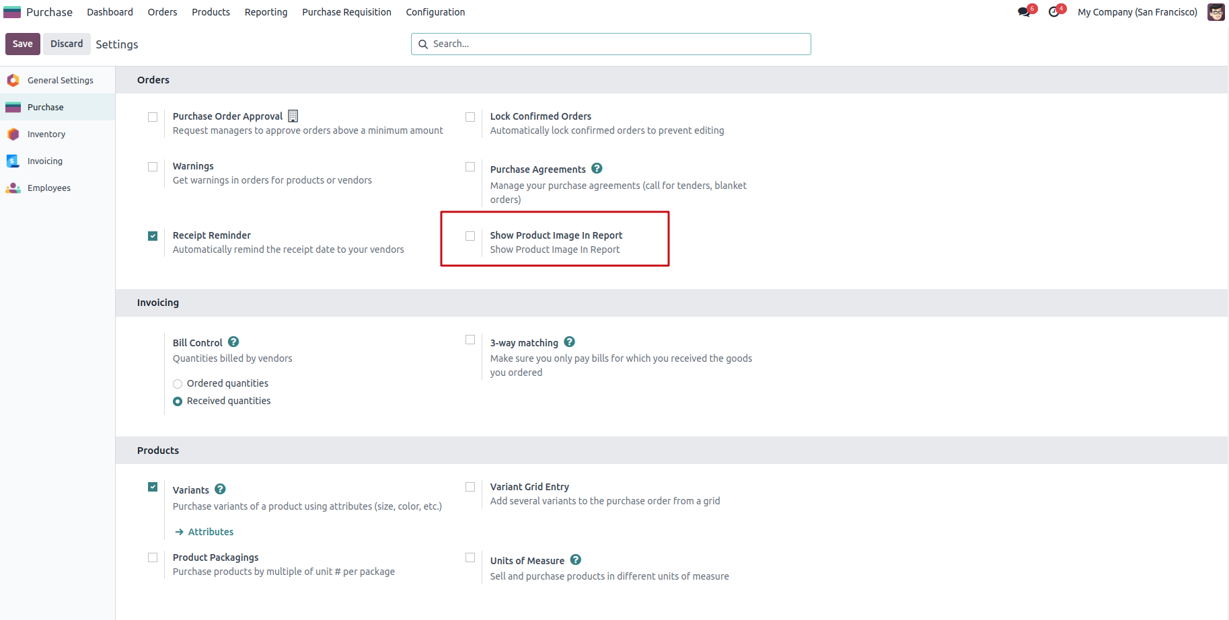Open company switcher My Company (San Francisco)
This screenshot has width=1229, height=620.
[x=1137, y=12]
